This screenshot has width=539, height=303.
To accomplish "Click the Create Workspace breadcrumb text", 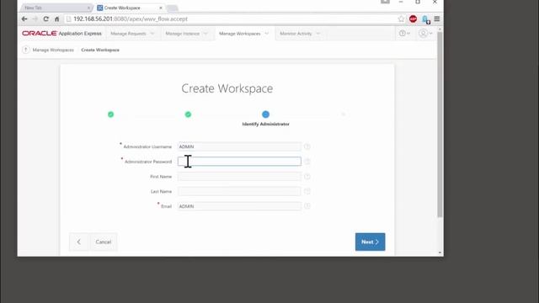I will [100, 50].
